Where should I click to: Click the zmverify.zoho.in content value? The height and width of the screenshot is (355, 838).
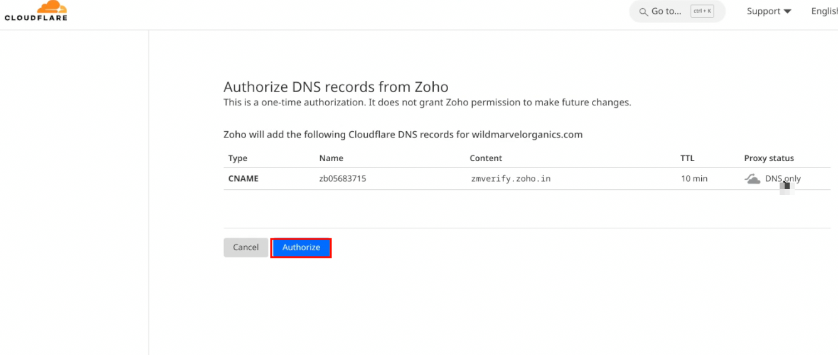point(510,179)
